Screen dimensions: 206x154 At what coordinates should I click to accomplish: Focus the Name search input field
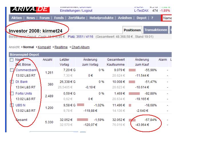pyautogui.click(x=167, y=18)
